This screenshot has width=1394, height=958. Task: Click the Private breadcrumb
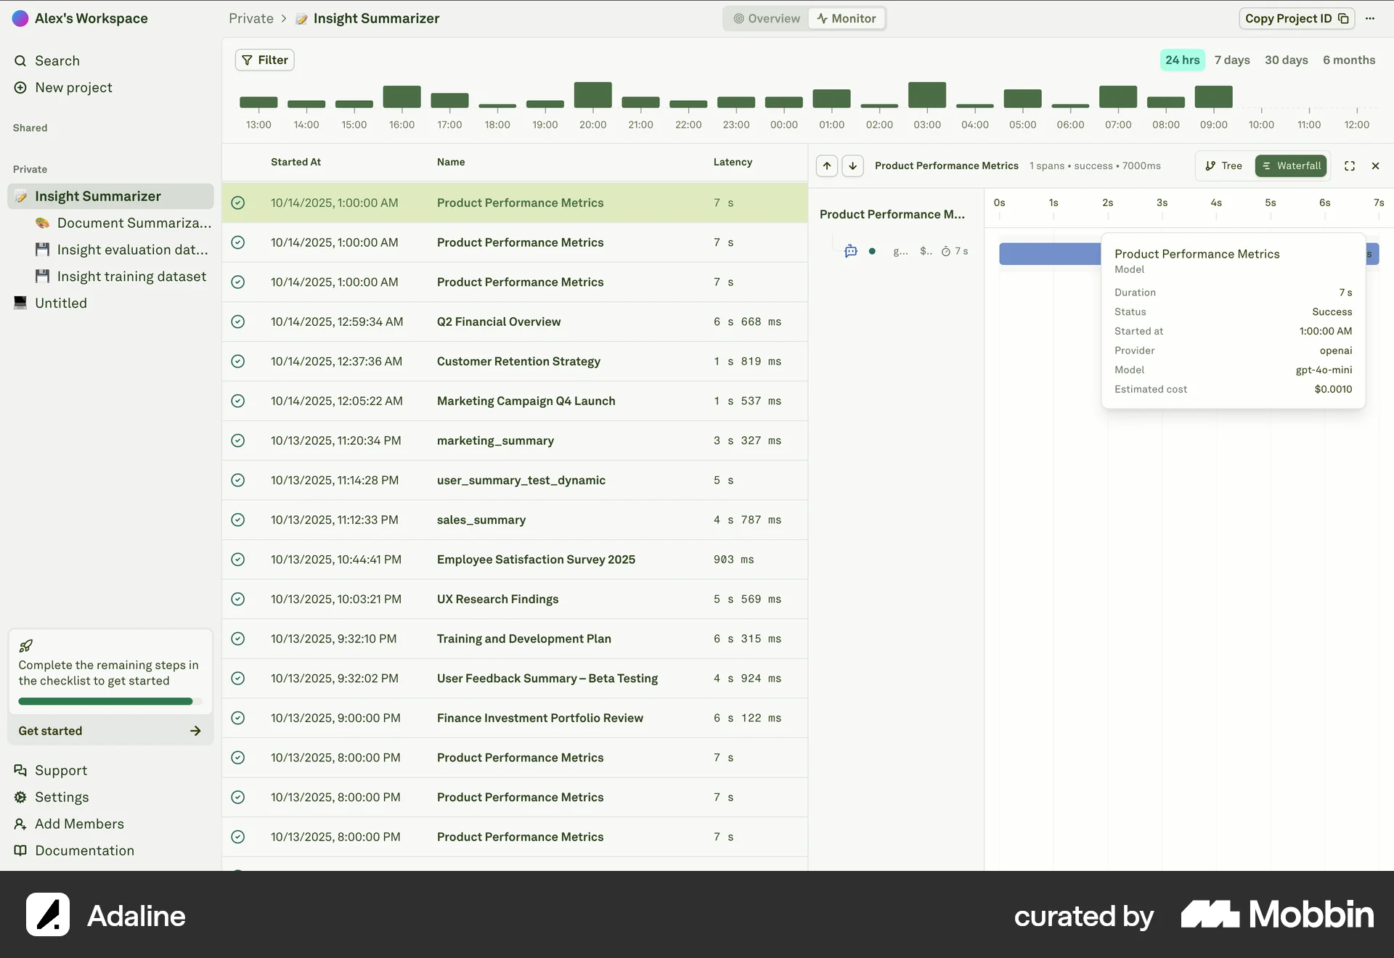click(250, 18)
